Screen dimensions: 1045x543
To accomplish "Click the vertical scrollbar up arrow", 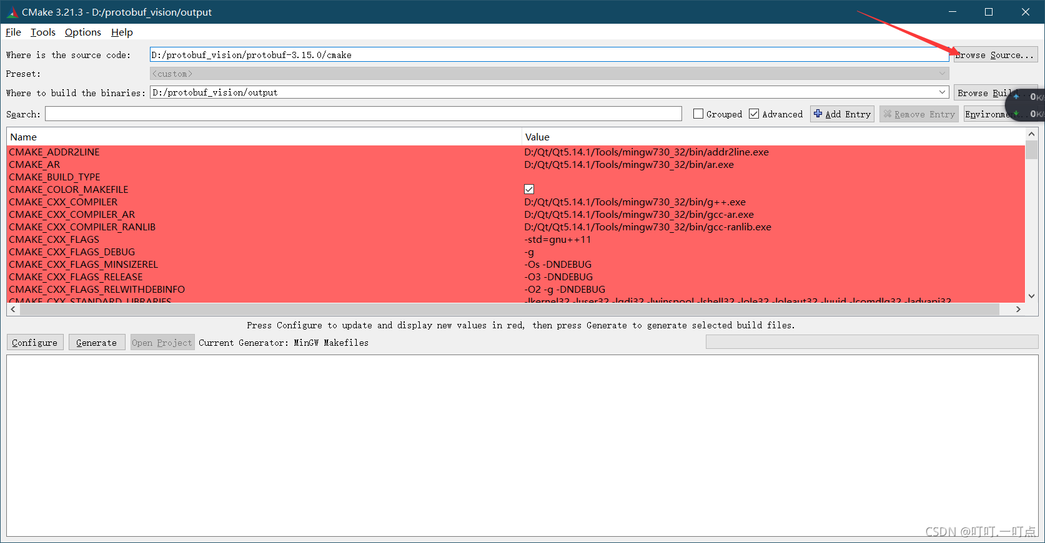I will [x=1032, y=134].
